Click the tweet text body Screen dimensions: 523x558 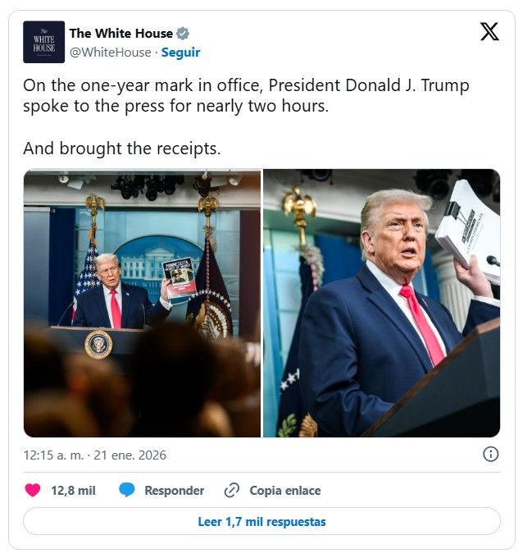246,117
